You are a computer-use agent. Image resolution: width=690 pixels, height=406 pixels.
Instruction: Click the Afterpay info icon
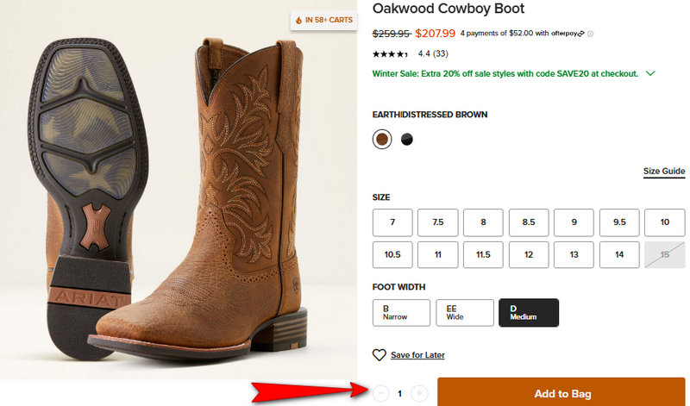click(591, 34)
